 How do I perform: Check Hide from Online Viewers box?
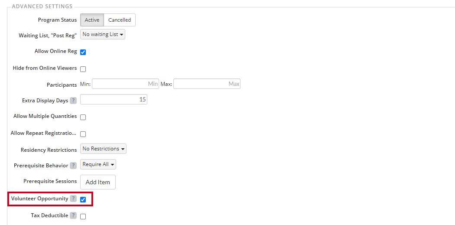83,69
